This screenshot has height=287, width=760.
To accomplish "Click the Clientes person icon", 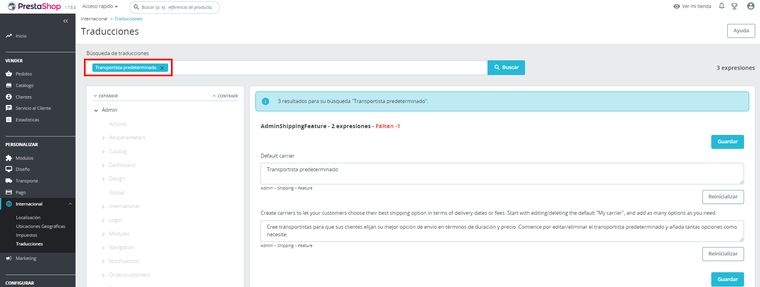I will (9, 97).
